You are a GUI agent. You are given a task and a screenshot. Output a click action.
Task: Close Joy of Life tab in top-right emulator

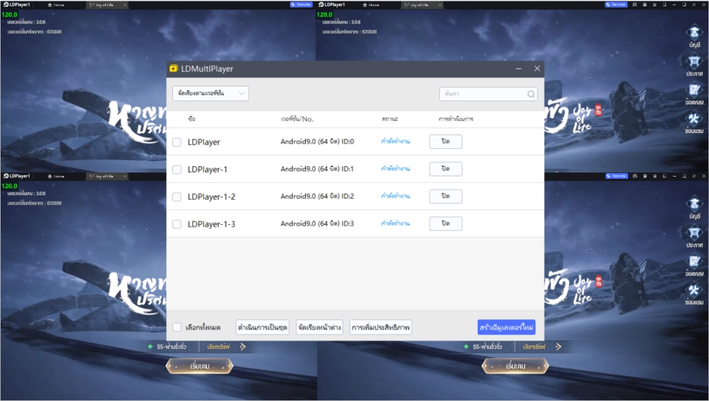440,5
